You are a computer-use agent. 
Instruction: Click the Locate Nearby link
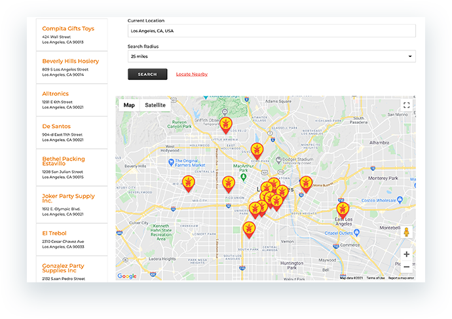click(x=192, y=74)
